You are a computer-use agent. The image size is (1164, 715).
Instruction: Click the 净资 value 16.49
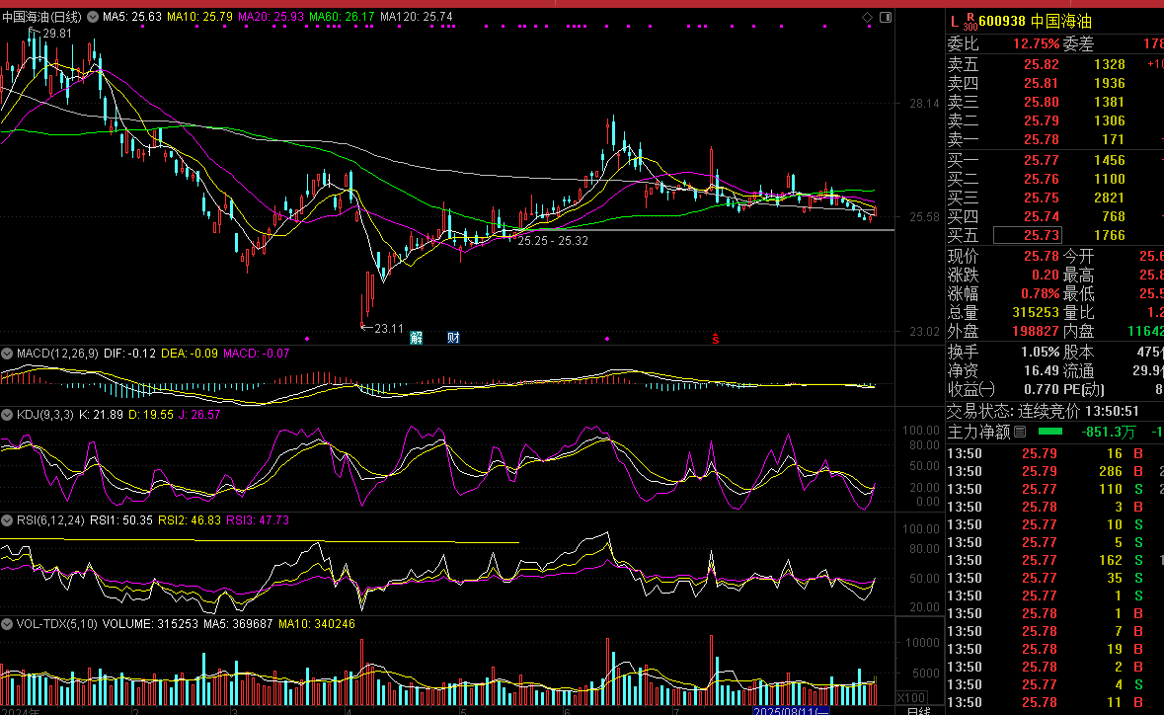point(1041,370)
